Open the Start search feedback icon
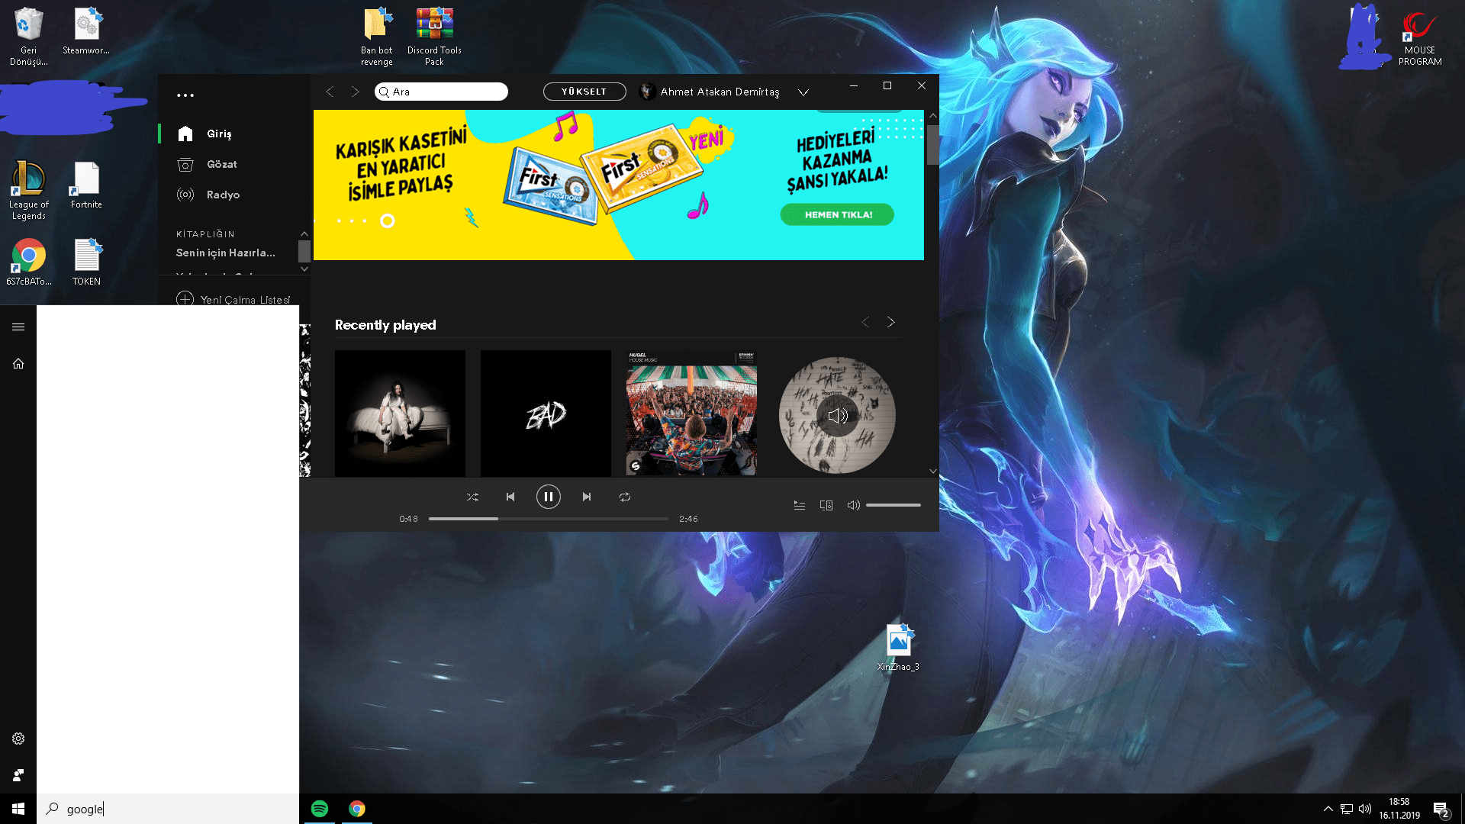1465x824 pixels. point(18,775)
